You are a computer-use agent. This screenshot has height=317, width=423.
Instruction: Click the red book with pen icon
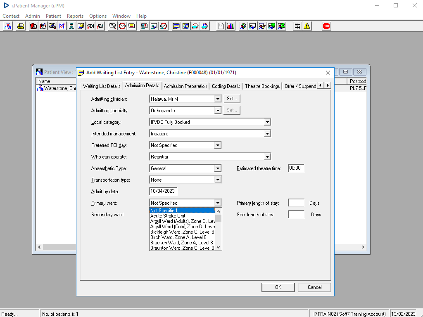click(43, 26)
